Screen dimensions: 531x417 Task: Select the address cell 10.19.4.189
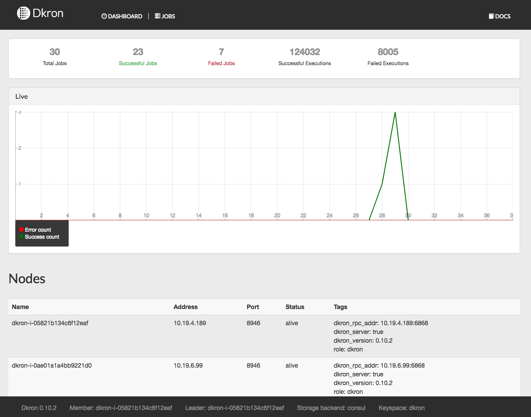tap(190, 323)
